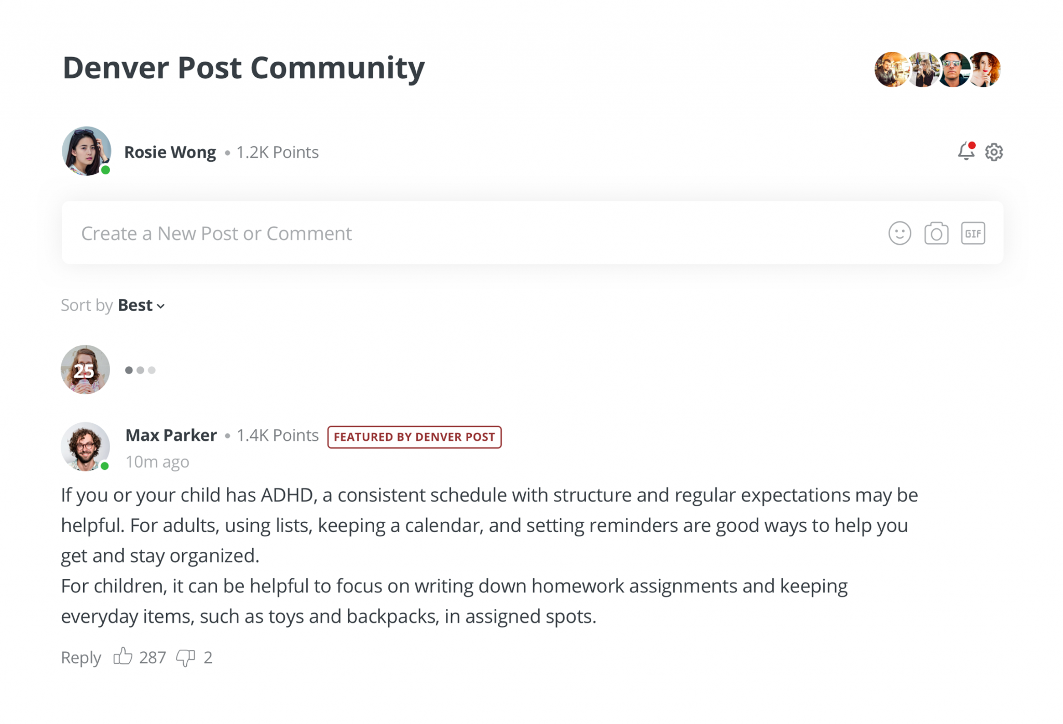Click the Max Parker username

coord(171,435)
